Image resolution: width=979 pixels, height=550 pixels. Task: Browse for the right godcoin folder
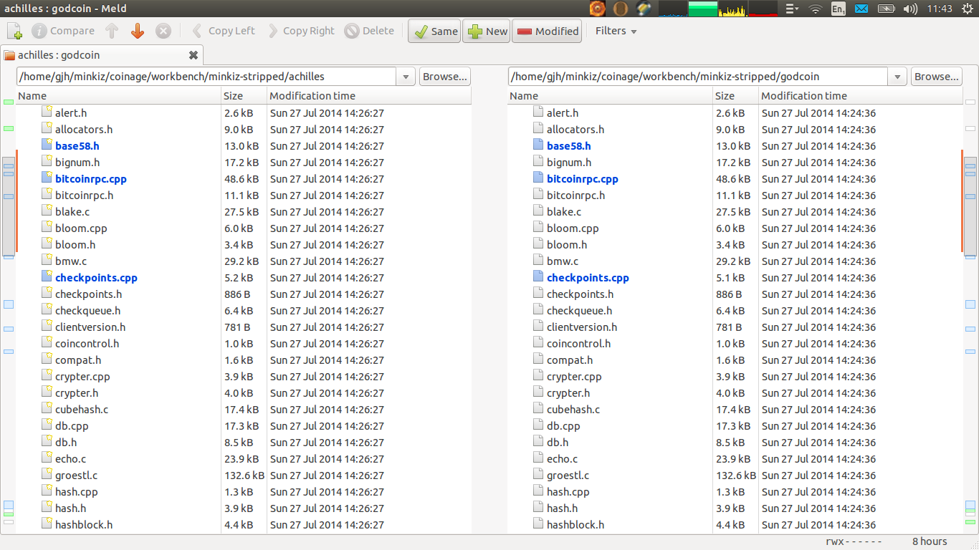point(936,77)
